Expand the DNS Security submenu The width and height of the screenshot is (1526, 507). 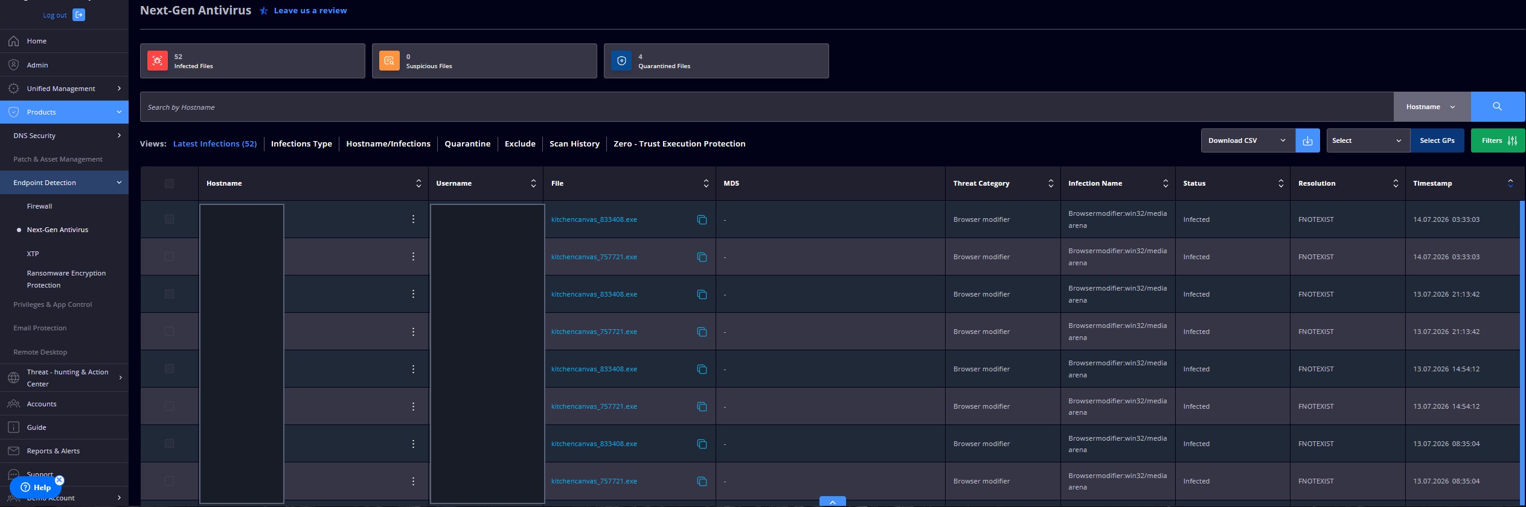click(x=119, y=136)
